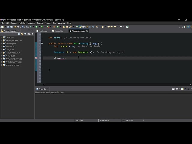Viewport: 192px width, 144px height.
Task: Expand the FirstProgram project node
Action: pyautogui.click(x=1, y=43)
